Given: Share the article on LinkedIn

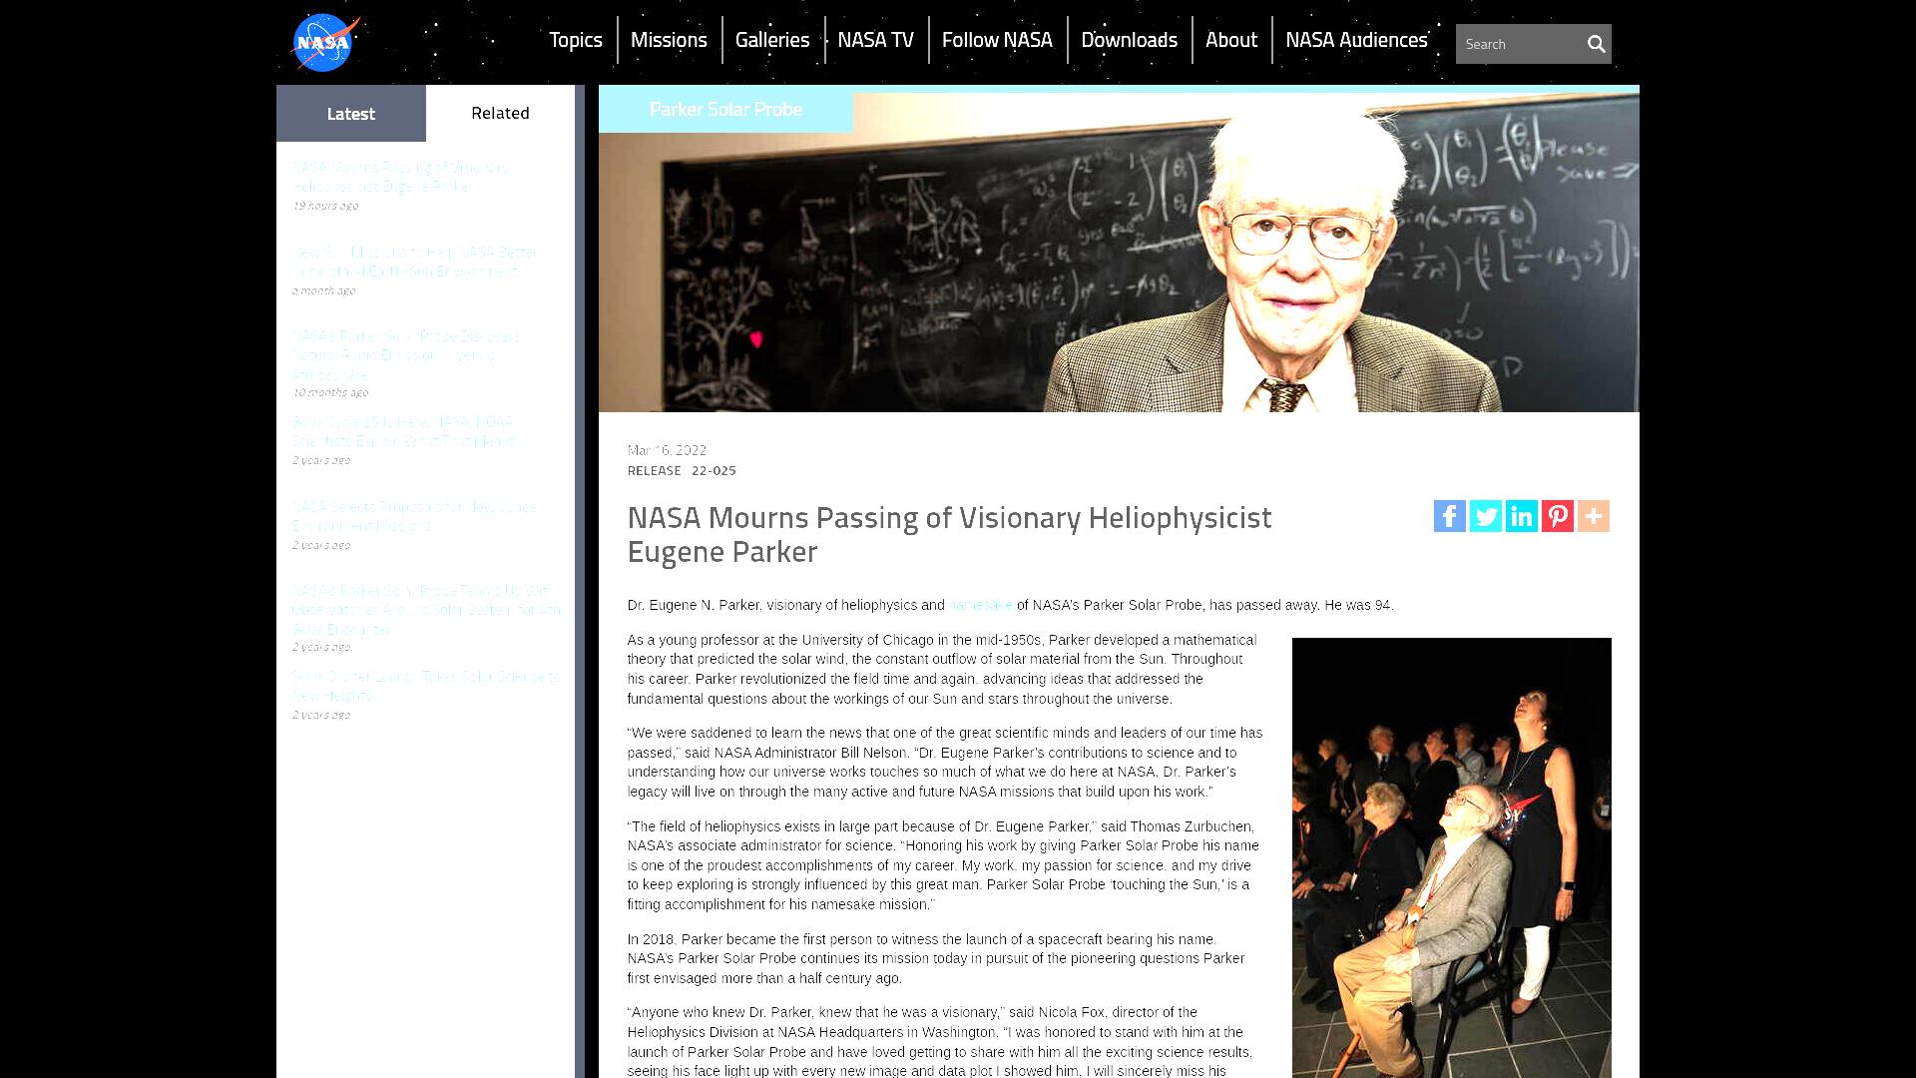Looking at the screenshot, I should (x=1522, y=516).
